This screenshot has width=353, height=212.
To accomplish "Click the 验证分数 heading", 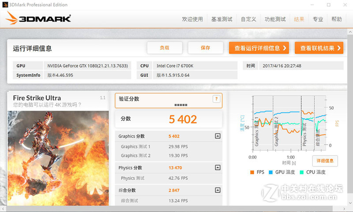I will 129,99.
